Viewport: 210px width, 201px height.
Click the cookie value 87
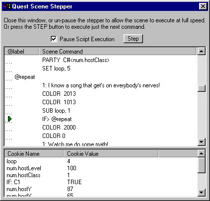coord(70,189)
